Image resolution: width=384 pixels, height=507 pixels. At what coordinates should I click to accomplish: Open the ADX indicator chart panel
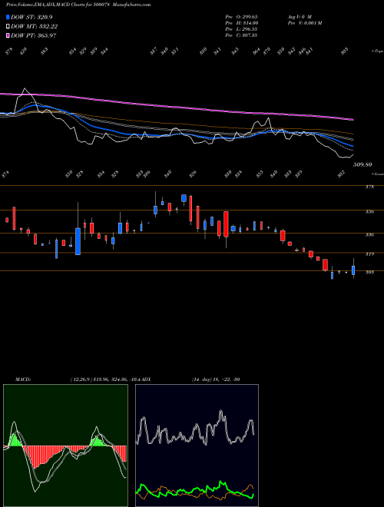click(x=197, y=446)
